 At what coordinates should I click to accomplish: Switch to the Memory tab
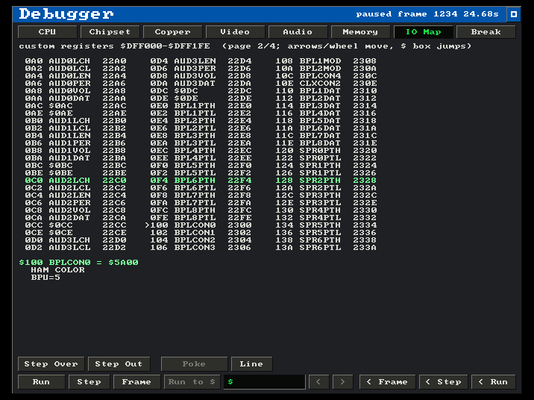click(361, 32)
